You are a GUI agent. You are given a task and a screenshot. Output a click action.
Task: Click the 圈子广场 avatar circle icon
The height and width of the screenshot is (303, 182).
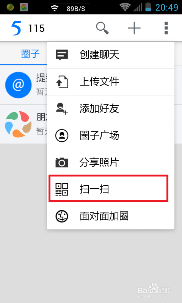(62, 136)
